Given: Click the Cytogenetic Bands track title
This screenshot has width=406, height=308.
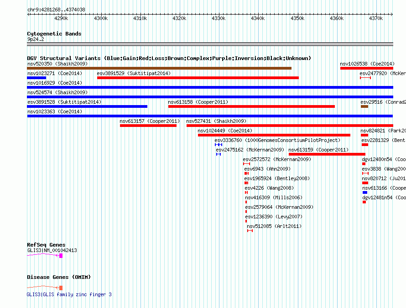Looking at the screenshot, I should (x=54, y=34).
